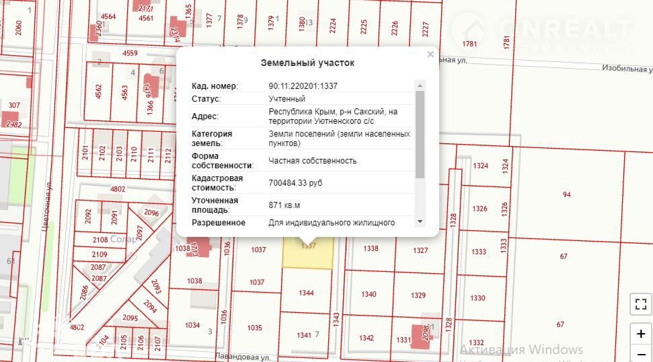The width and height of the screenshot is (653, 362).
Task: Select the highlighted yellow parcel 1337
Action: 307,254
